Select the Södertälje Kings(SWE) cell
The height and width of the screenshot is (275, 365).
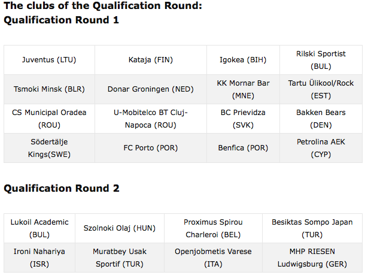pos(49,148)
